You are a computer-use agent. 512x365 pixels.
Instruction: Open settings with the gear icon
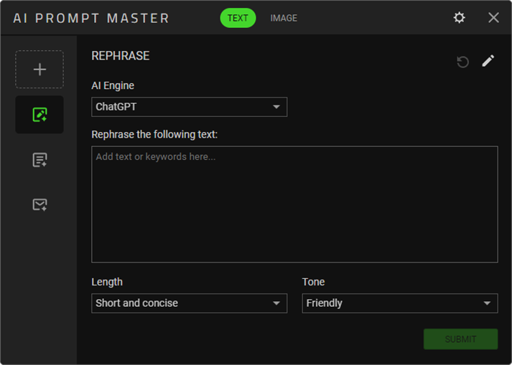pos(459,18)
